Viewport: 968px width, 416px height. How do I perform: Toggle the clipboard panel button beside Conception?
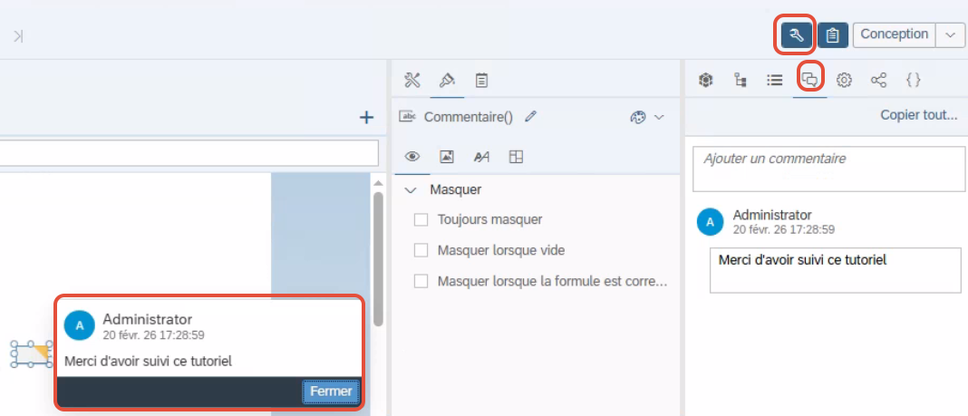(833, 35)
